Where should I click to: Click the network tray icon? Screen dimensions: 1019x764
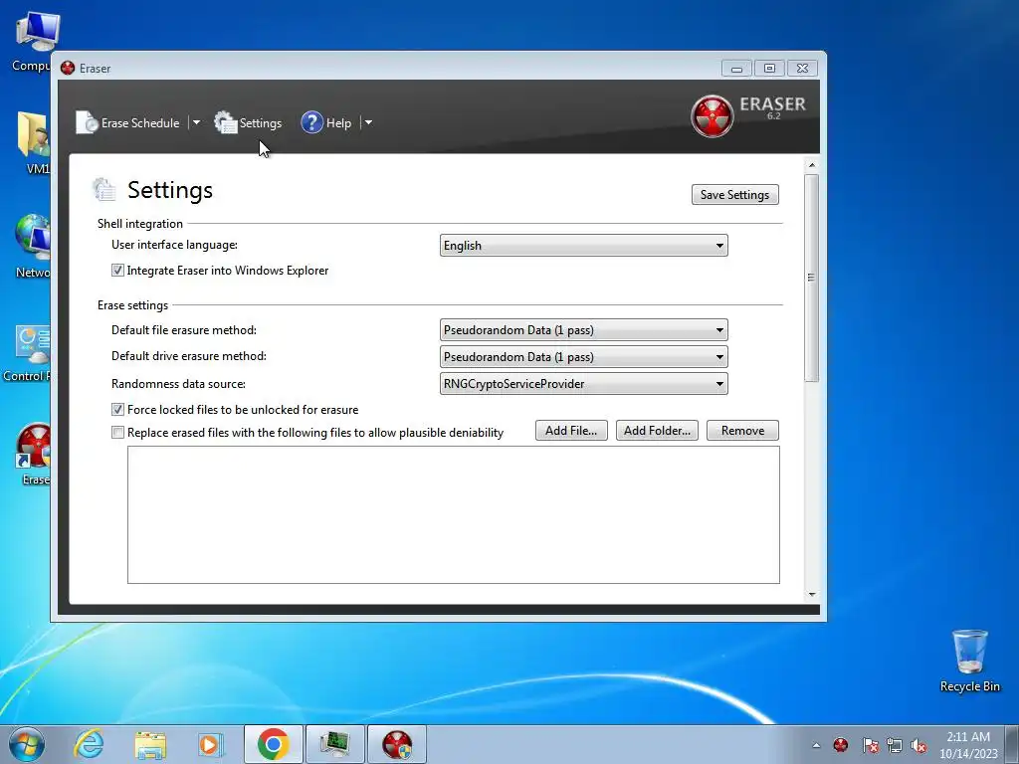point(895,745)
